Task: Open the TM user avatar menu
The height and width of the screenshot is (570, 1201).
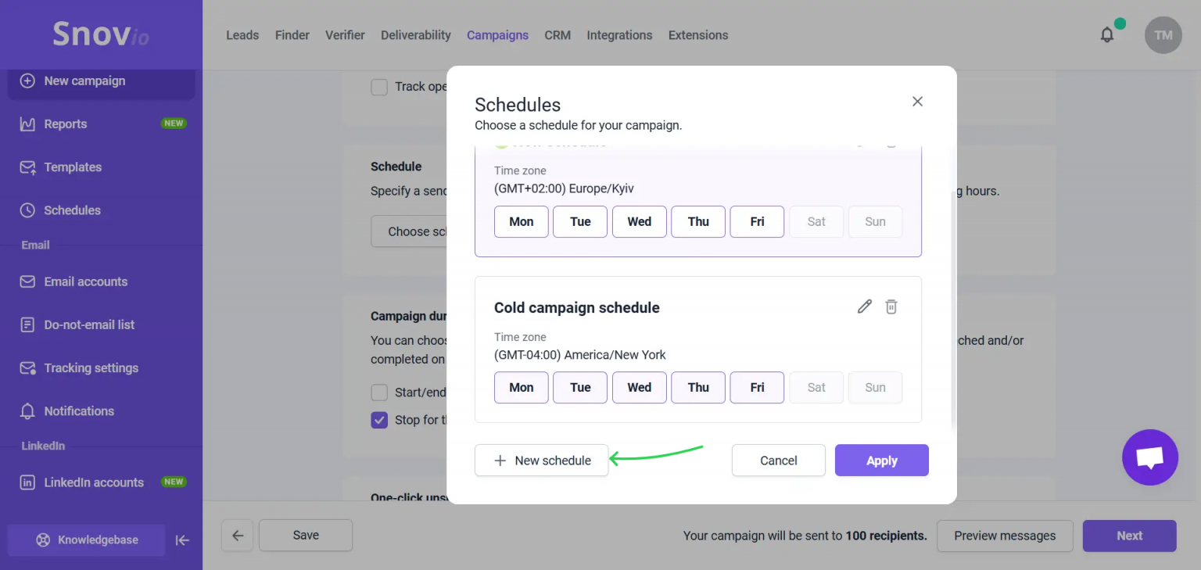Action: pos(1163,35)
